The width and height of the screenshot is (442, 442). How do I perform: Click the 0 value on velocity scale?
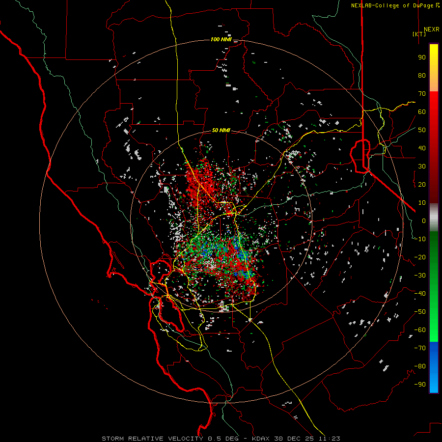[424, 221]
